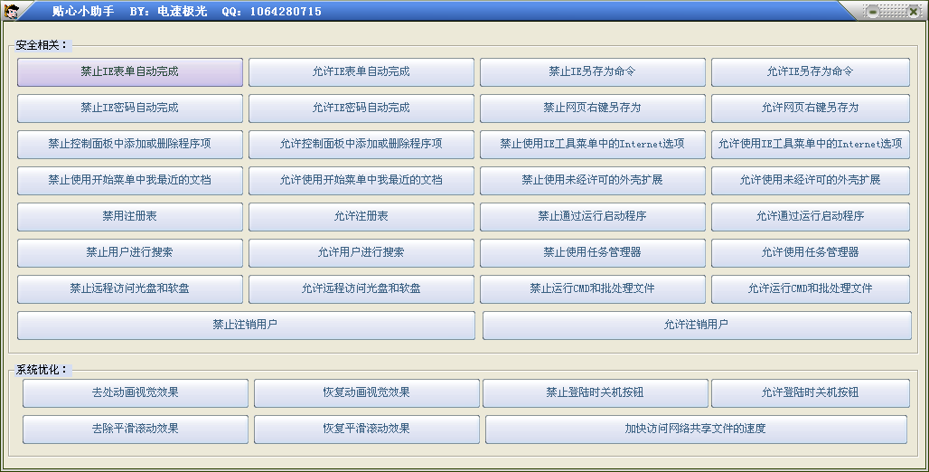929x472 pixels.
Task: Click 允许使用开始菜单中我最近的文档
Action: 361,181
